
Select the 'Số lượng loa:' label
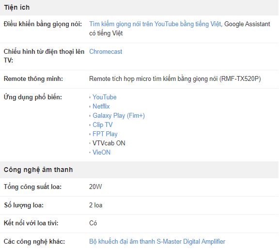pos(24,205)
